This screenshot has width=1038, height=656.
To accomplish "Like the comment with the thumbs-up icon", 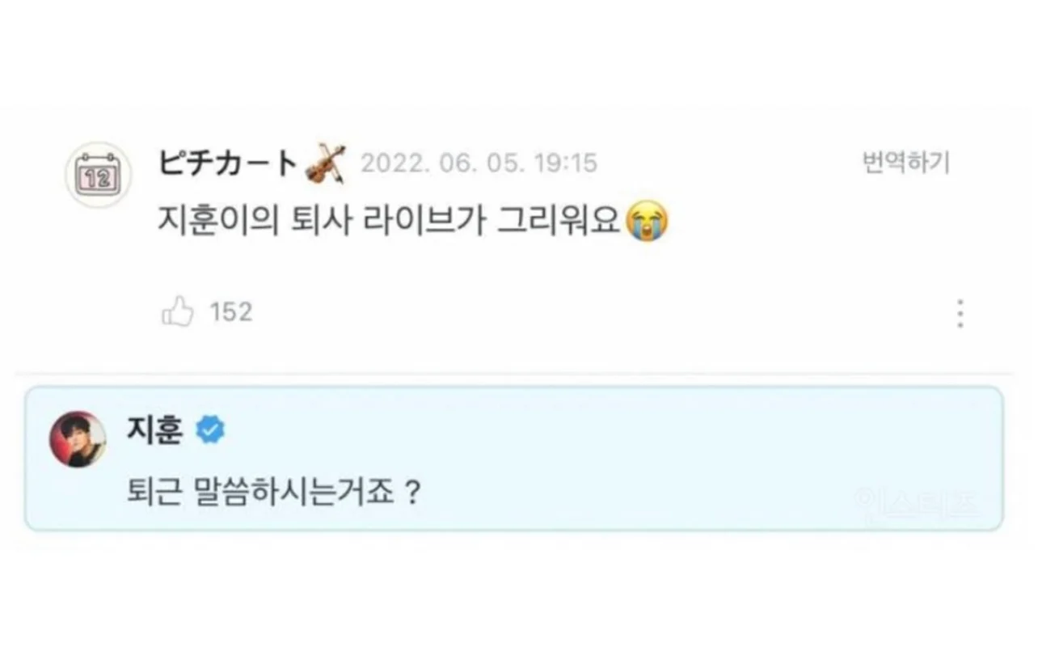I will point(178,311).
